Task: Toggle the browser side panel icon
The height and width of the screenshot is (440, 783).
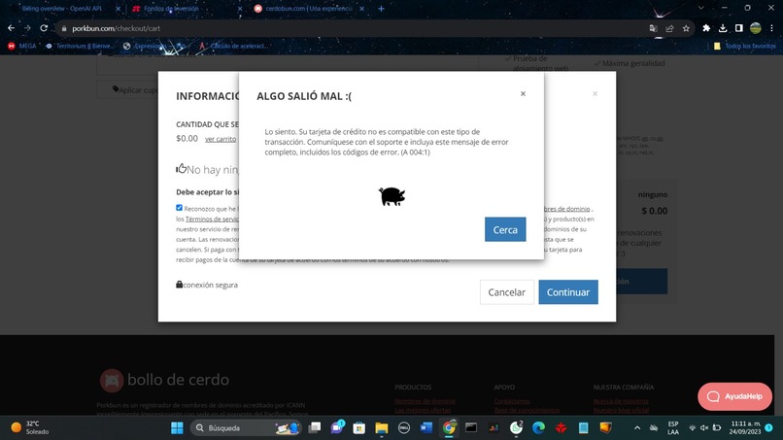Action: pyautogui.click(x=739, y=28)
